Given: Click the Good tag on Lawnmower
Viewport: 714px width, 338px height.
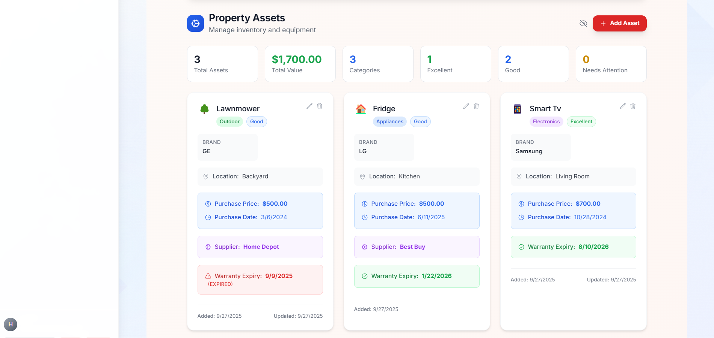Looking at the screenshot, I should (x=257, y=121).
